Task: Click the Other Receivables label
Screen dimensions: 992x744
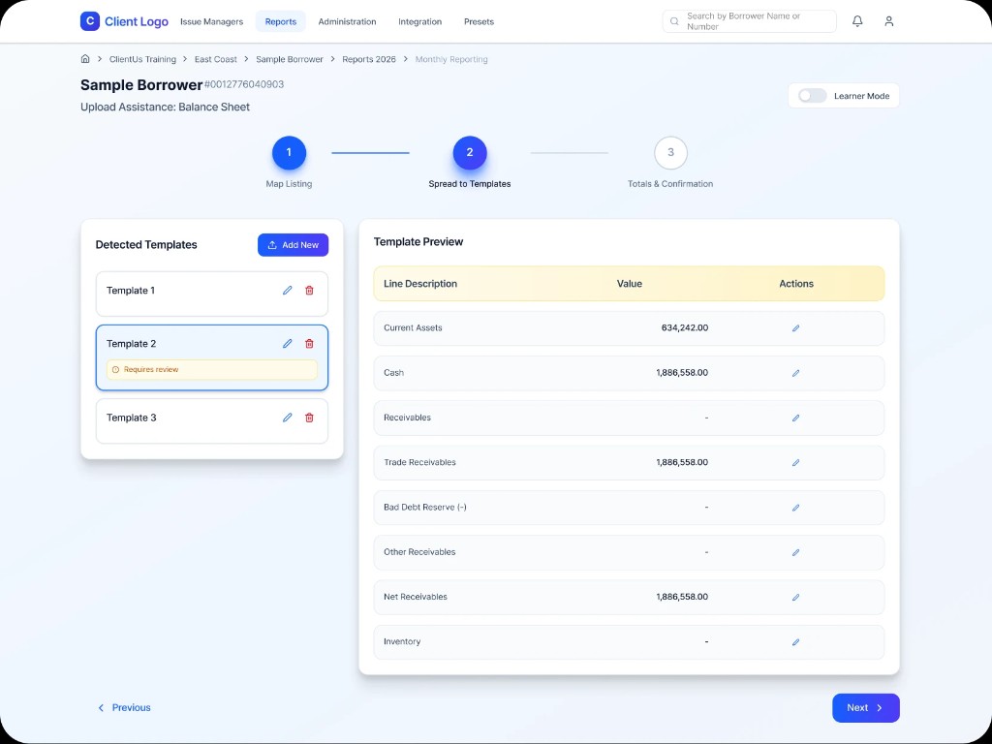Action: (x=419, y=552)
